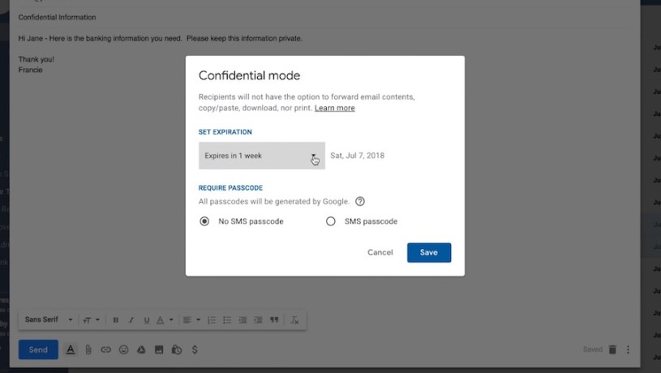This screenshot has height=373, width=661.
Task: Discard draft with the trash icon
Action: click(612, 349)
